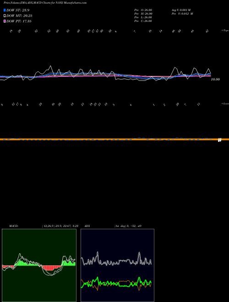Select the 'DOW ST: 23.9' label

[18, 10]
